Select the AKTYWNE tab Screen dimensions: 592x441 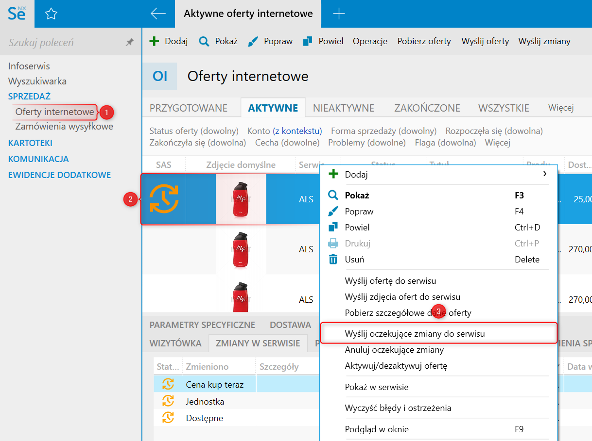(273, 108)
